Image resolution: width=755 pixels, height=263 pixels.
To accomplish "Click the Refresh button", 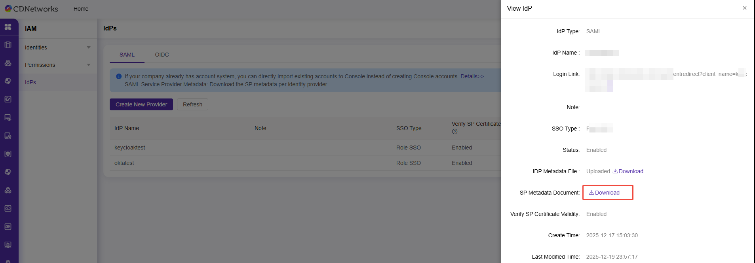I will pyautogui.click(x=192, y=104).
